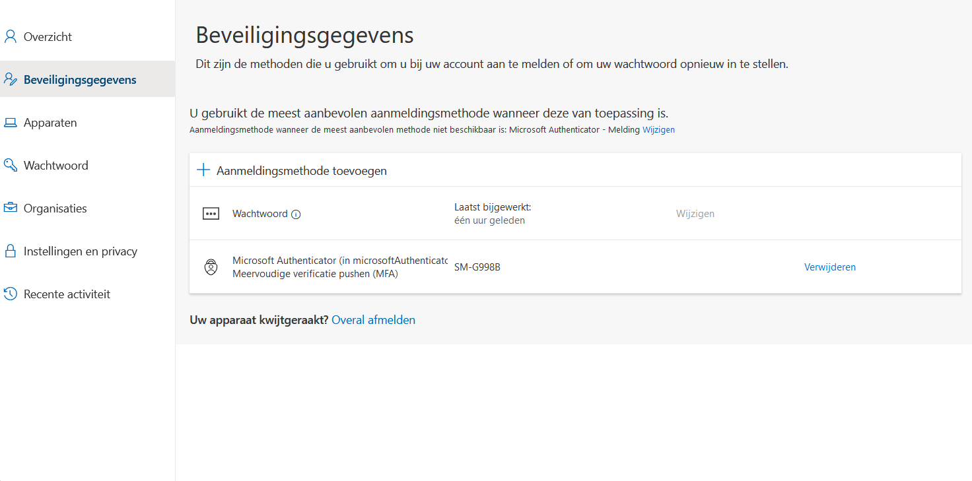Select the Microsoft Authenticator method icon

pos(211,267)
